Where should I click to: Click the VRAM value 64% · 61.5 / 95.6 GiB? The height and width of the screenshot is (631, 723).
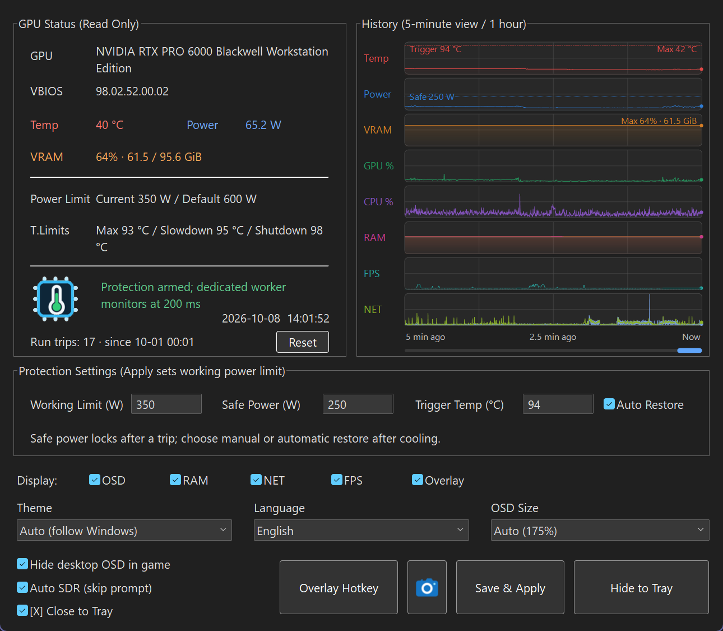[149, 157]
